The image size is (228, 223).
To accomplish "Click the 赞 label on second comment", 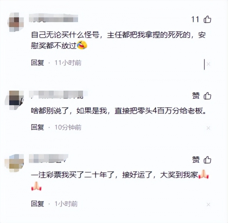I will click(x=196, y=96).
